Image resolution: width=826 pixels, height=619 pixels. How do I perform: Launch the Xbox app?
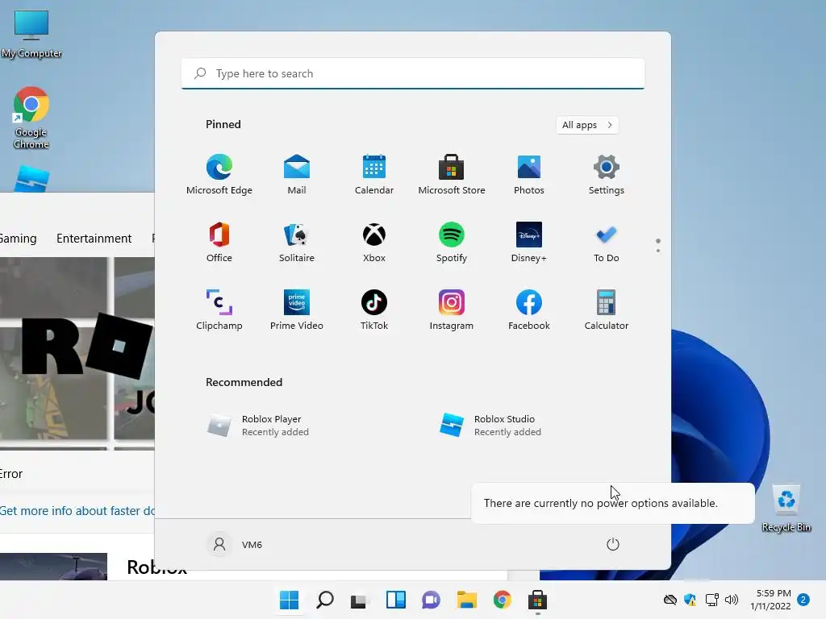[x=374, y=242]
